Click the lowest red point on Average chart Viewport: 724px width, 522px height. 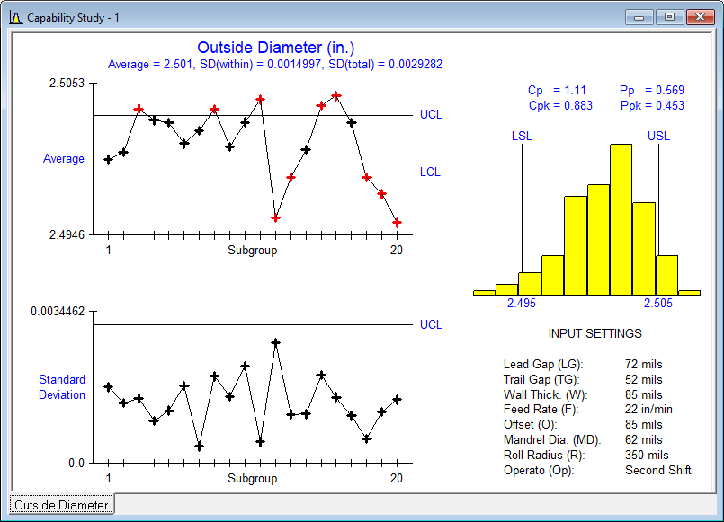[x=397, y=223]
